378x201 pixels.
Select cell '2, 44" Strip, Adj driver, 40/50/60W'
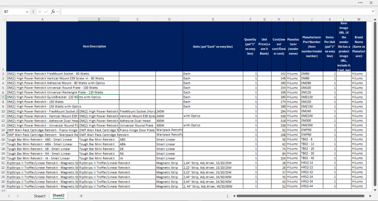tap(213, 186)
